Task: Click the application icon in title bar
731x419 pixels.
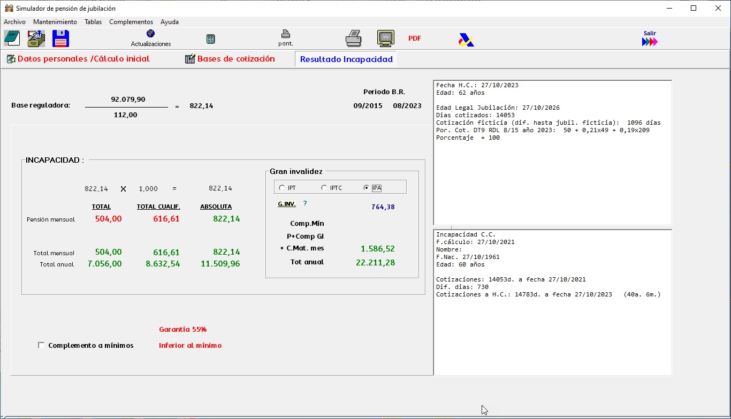Action: click(x=9, y=8)
